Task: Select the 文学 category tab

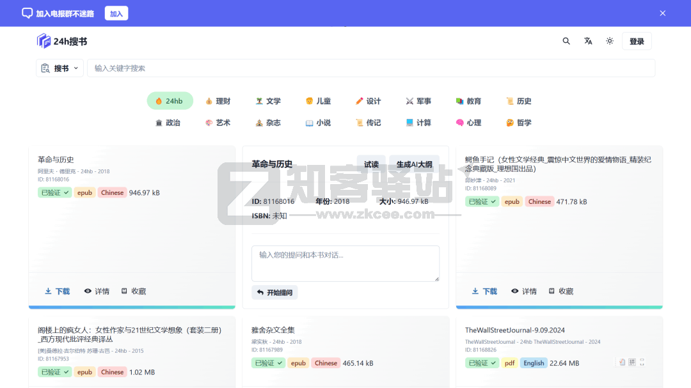Action: 268,101
